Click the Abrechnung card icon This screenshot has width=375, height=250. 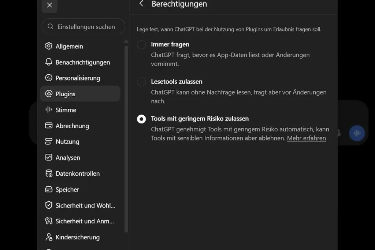49,126
